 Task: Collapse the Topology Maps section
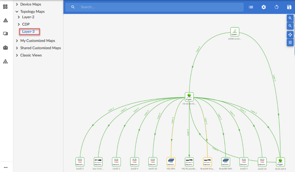pyautogui.click(x=17, y=12)
